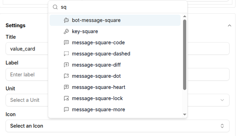Click the key-square icon
239x136 pixels.
tap(66, 31)
